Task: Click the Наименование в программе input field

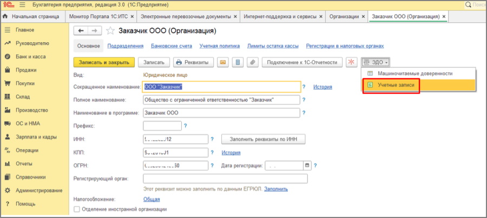Action: click(221, 113)
